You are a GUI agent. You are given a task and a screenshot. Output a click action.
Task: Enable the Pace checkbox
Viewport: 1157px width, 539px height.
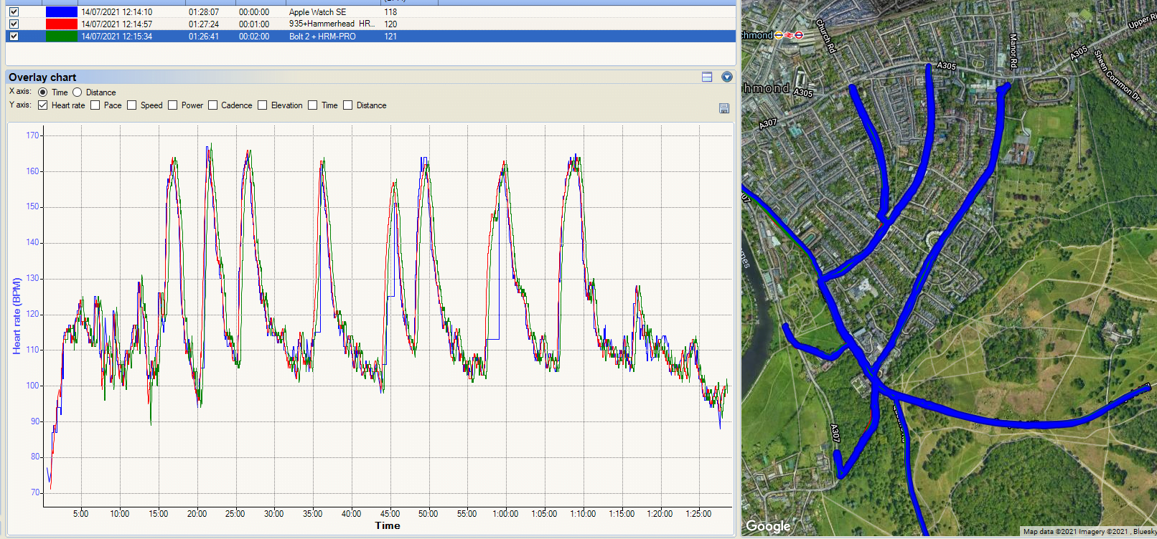pos(95,105)
